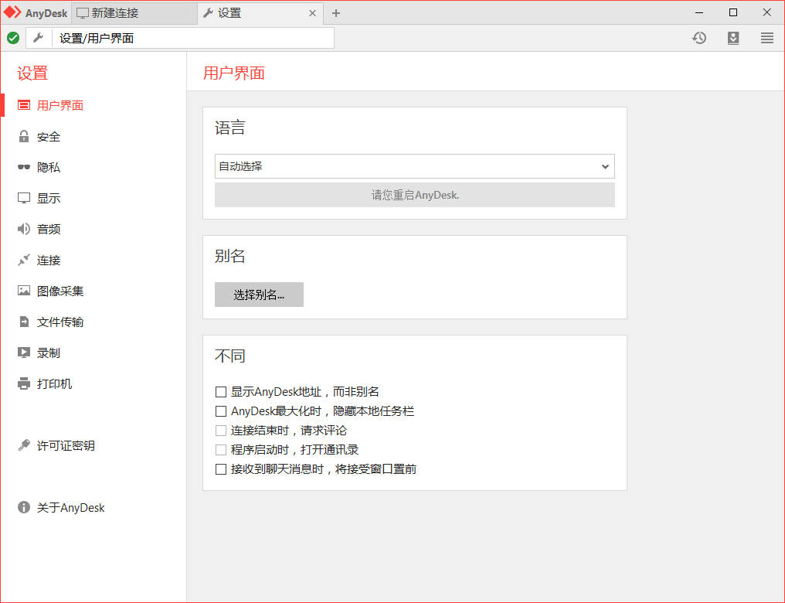Enable 接收到聊天消息时，将接受窗口置前

(x=220, y=468)
